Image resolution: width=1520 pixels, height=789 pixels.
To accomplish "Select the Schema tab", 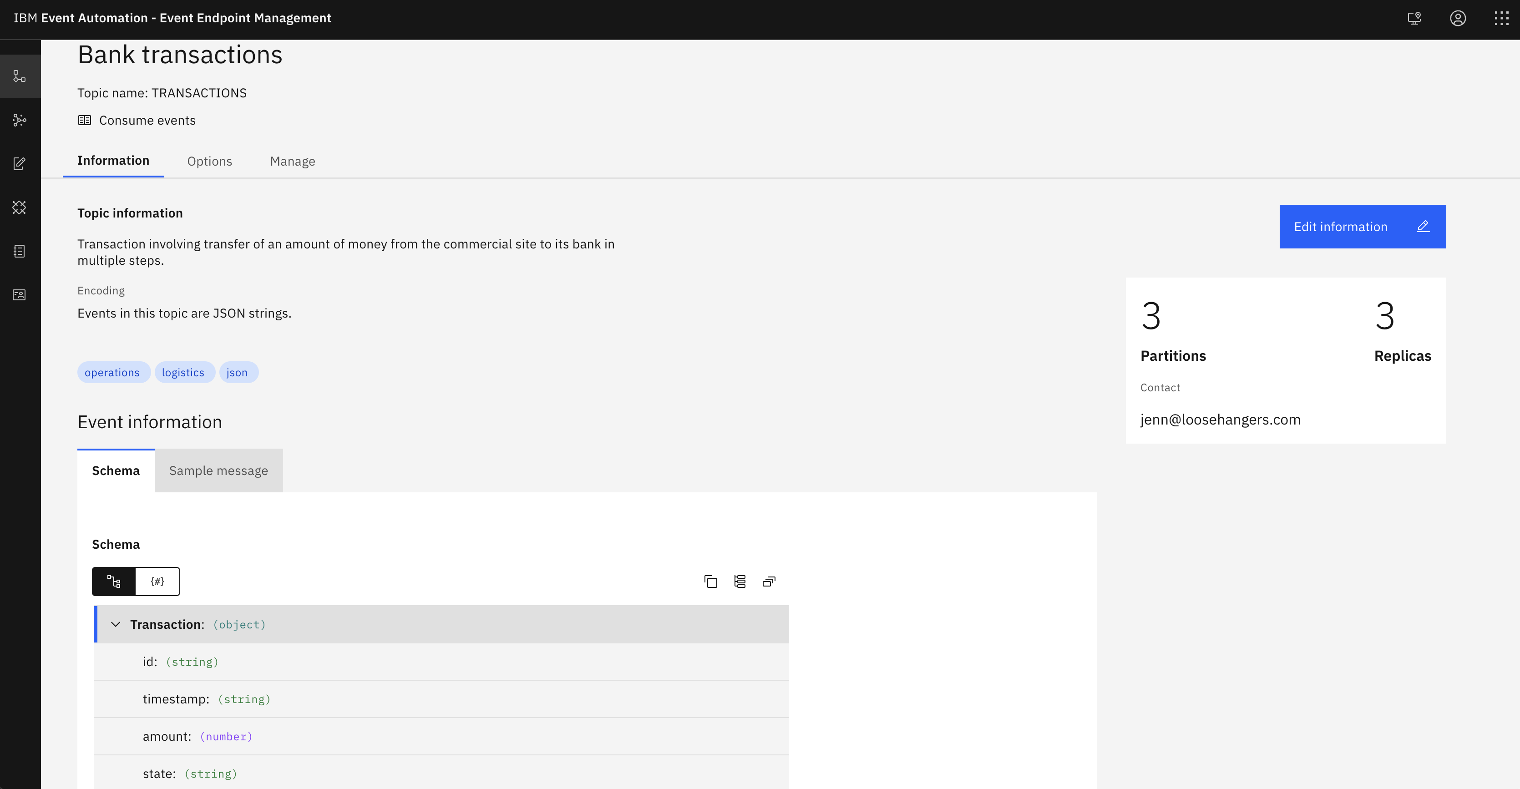I will (x=116, y=470).
